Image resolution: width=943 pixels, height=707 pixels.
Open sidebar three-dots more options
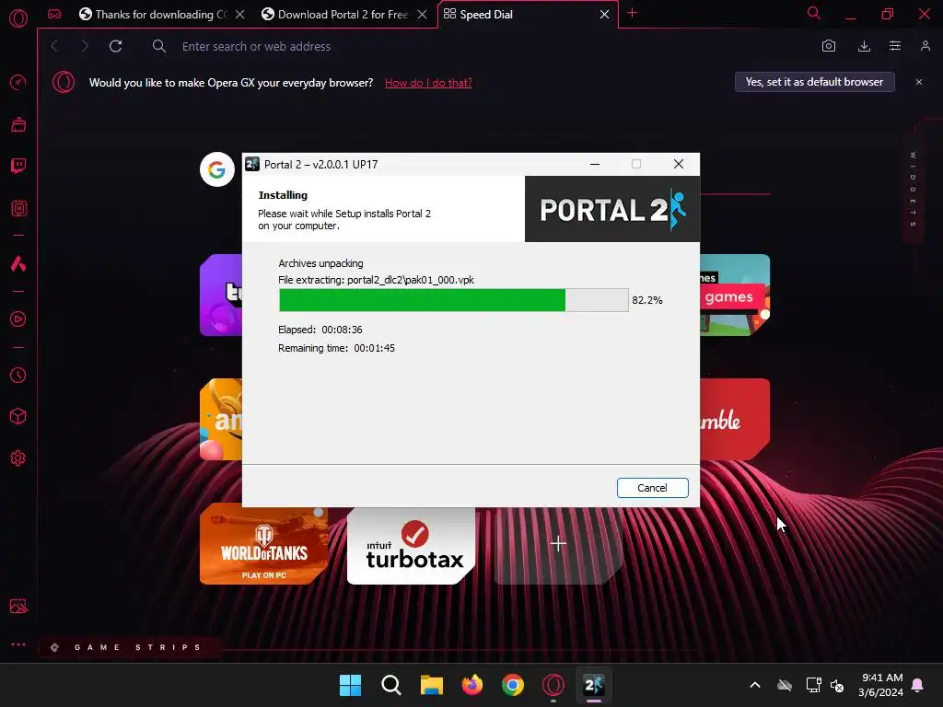(18, 644)
